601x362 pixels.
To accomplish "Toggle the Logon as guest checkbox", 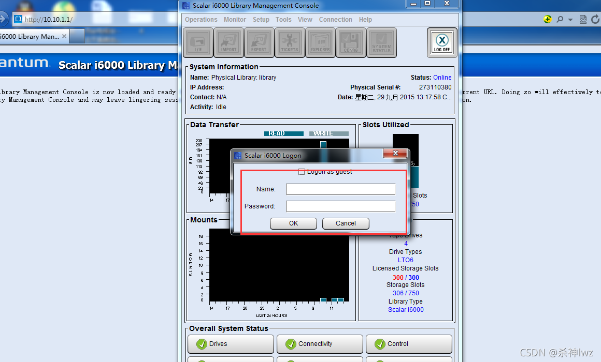I will click(302, 172).
